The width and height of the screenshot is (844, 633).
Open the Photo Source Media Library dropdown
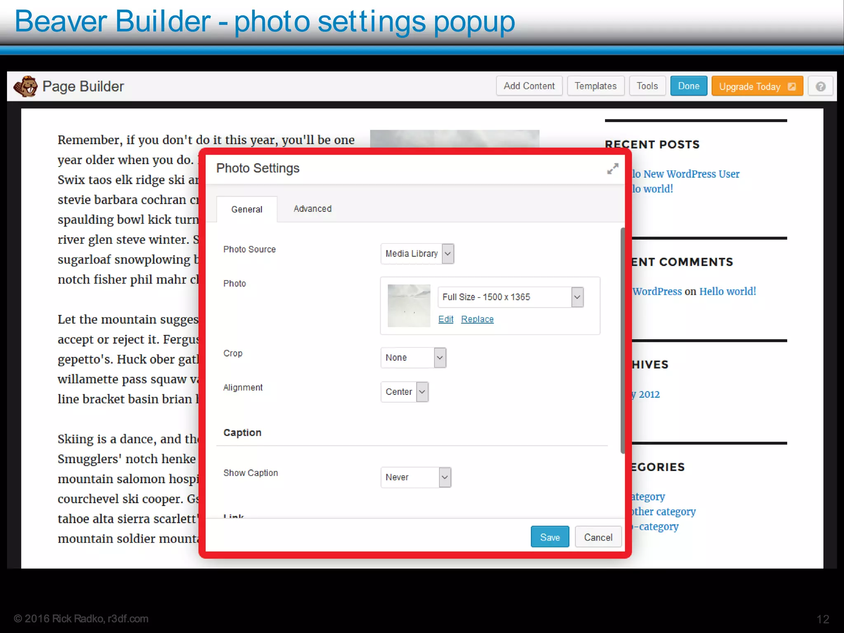pyautogui.click(x=417, y=253)
